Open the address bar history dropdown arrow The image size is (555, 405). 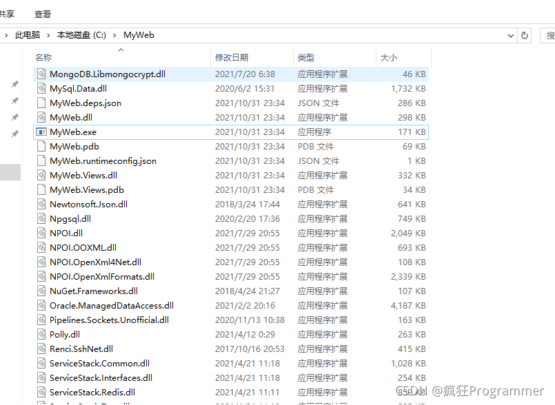(510, 35)
